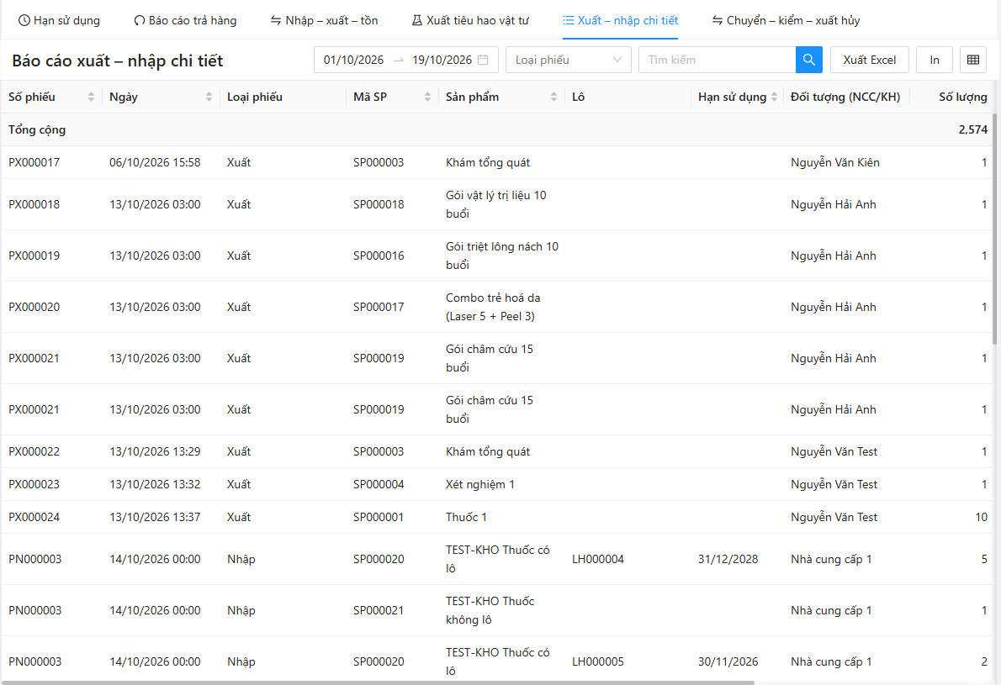Image resolution: width=1001 pixels, height=685 pixels.
Task: Focus the Tìm kiếm search field
Action: [717, 60]
